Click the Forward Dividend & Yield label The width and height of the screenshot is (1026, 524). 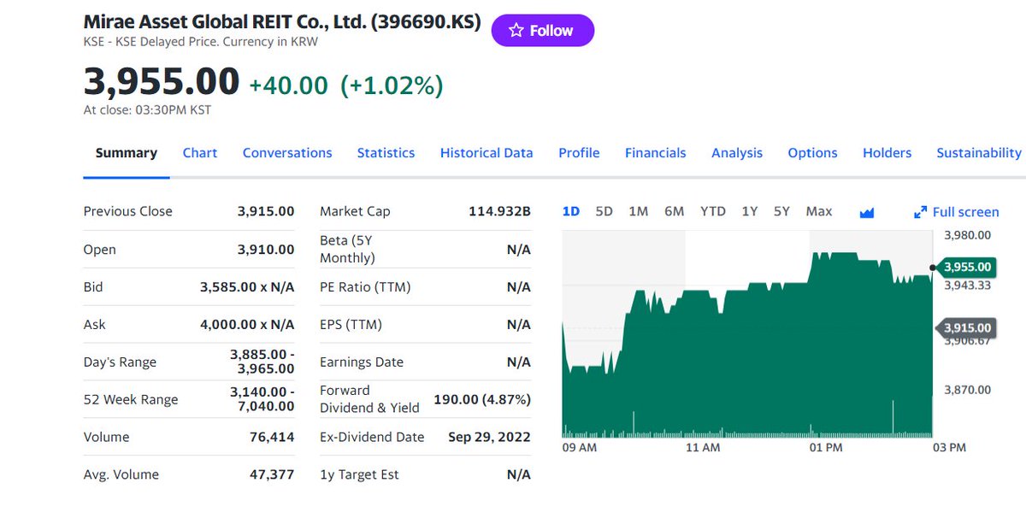369,399
